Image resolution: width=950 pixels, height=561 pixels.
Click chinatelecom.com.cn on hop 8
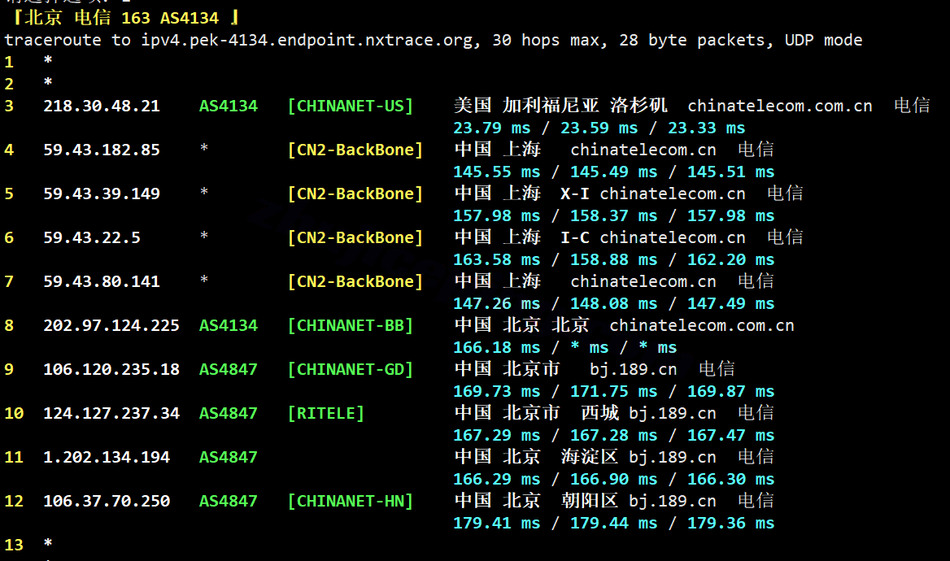(x=702, y=325)
